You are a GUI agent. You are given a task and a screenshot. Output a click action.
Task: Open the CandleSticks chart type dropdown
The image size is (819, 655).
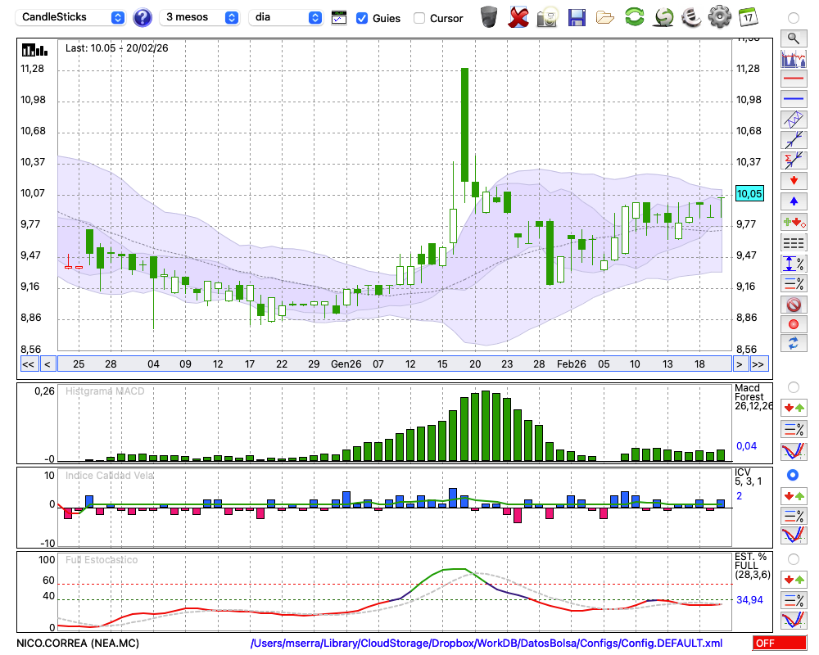(x=71, y=17)
